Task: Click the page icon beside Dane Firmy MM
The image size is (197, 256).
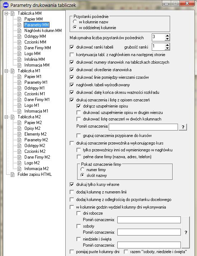Action: click(19, 48)
